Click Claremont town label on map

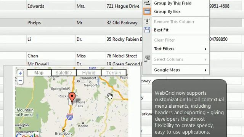click(88, 78)
